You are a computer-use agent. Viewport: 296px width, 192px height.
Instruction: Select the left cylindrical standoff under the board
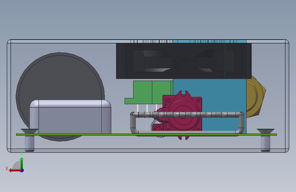click(30, 143)
